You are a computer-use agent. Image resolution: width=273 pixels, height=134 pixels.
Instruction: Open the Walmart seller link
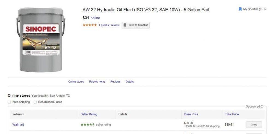(18, 125)
